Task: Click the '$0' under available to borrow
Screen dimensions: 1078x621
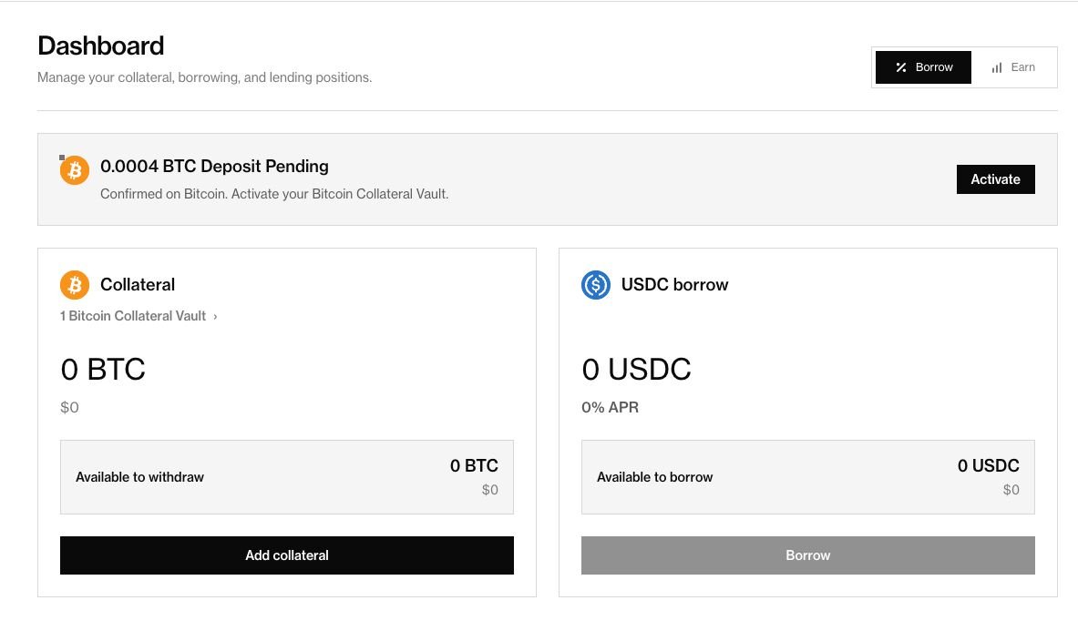Action: pyautogui.click(x=1011, y=490)
